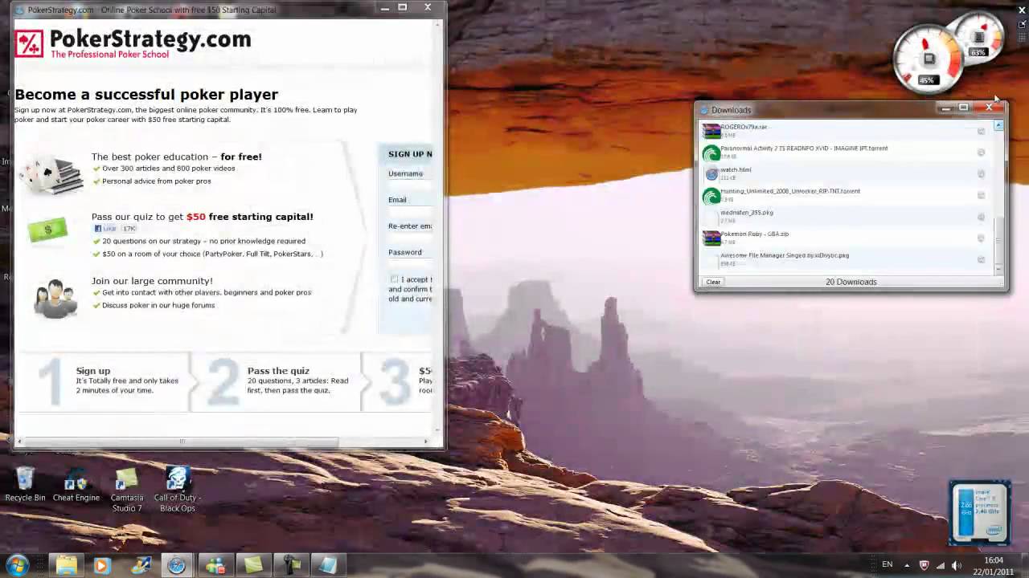The height and width of the screenshot is (578, 1029).
Task: Open Windows Live Messenger taskbar icon
Action: 215,565
